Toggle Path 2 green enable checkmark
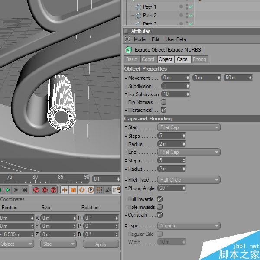The height and width of the screenshot is (260, 260). [x=191, y=15]
